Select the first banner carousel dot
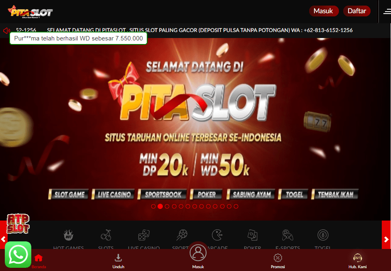 tap(153, 206)
